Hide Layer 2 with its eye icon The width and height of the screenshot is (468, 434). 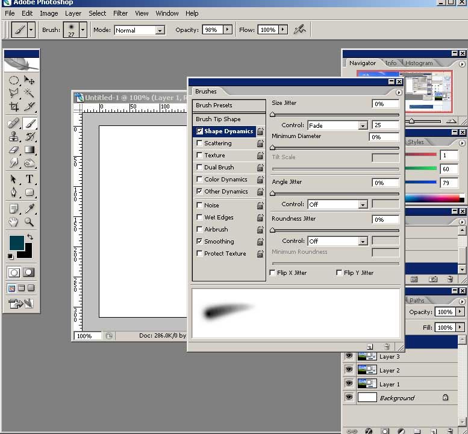(x=349, y=370)
